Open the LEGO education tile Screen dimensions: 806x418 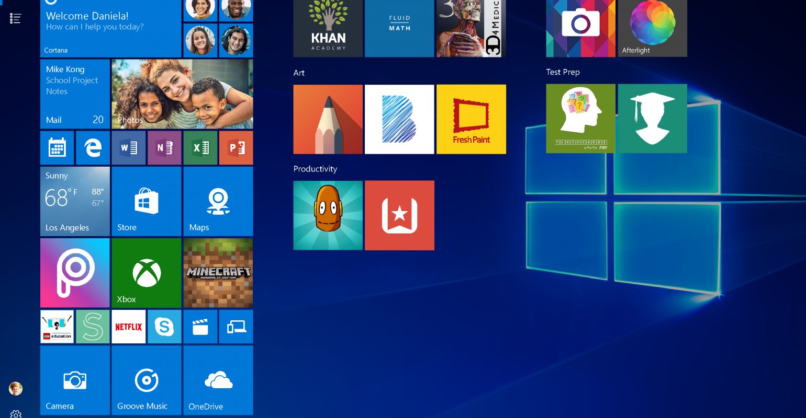[x=57, y=327]
